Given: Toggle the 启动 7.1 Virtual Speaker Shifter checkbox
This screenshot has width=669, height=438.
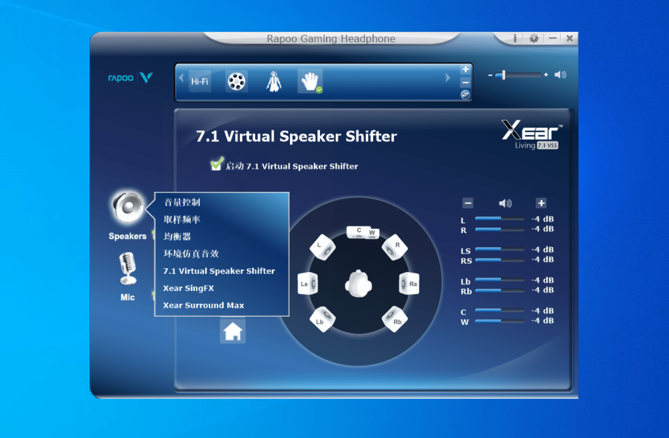Looking at the screenshot, I should click(x=217, y=164).
